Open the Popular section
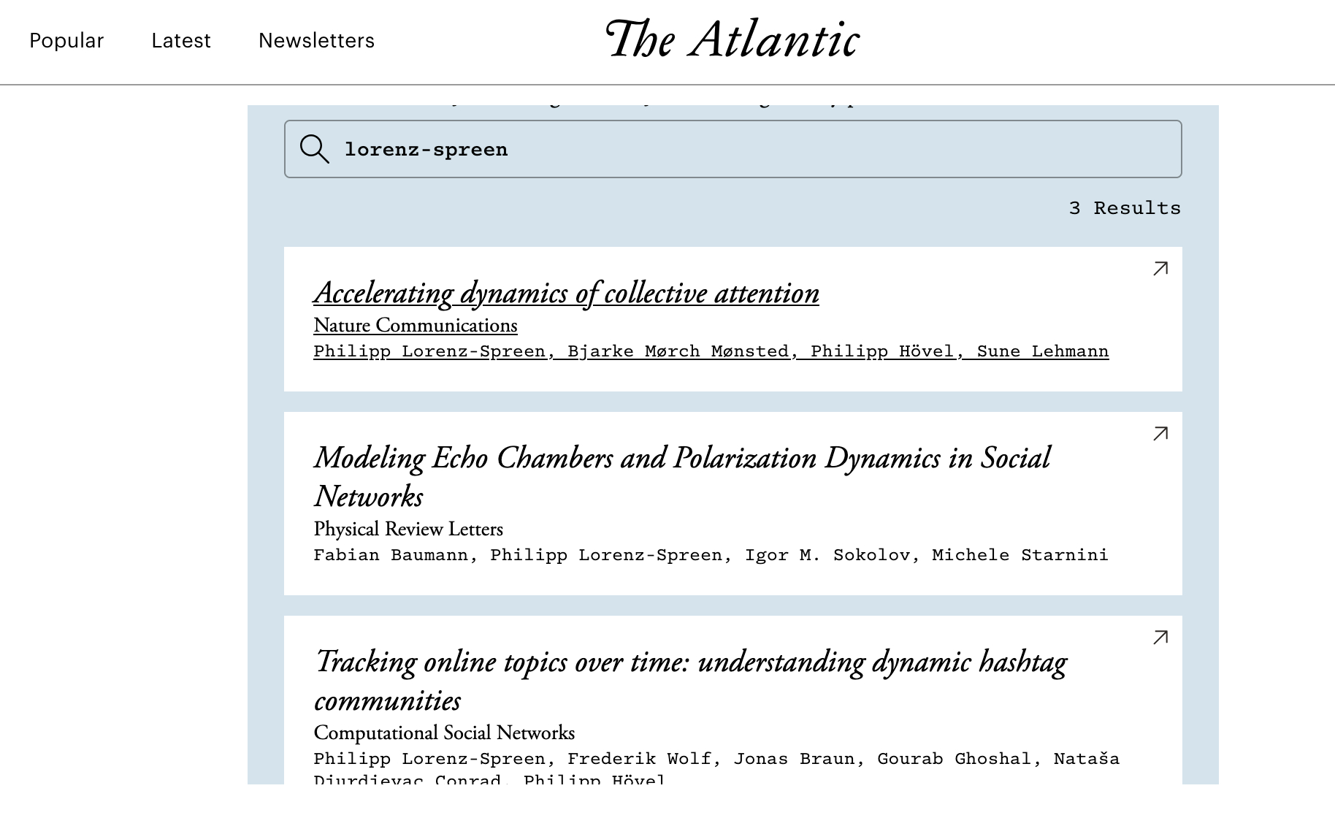Screen dimensions: 1335x837 [66, 41]
